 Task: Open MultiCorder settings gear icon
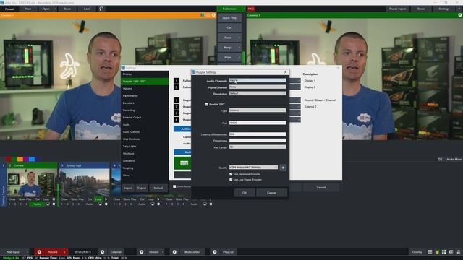[174, 252]
